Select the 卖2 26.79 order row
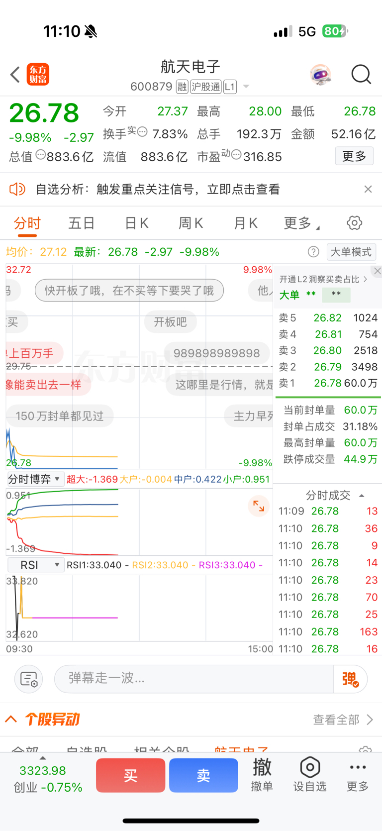Viewport: 382px width, 831px height. click(328, 367)
